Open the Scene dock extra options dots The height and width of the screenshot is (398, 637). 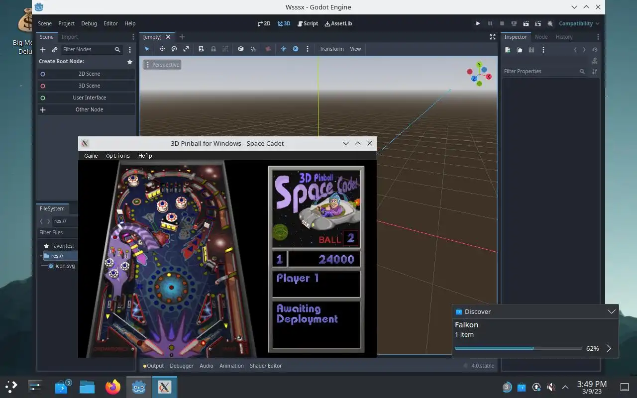130,49
